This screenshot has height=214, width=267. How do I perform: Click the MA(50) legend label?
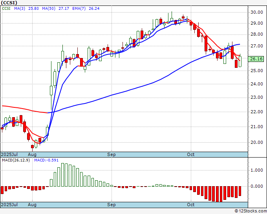(x=49, y=9)
